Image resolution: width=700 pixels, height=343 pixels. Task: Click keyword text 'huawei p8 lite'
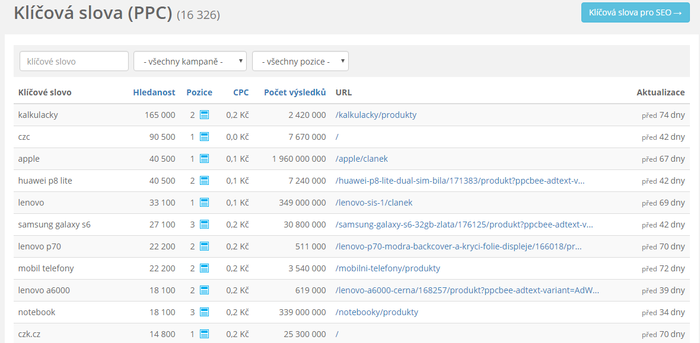45,181
